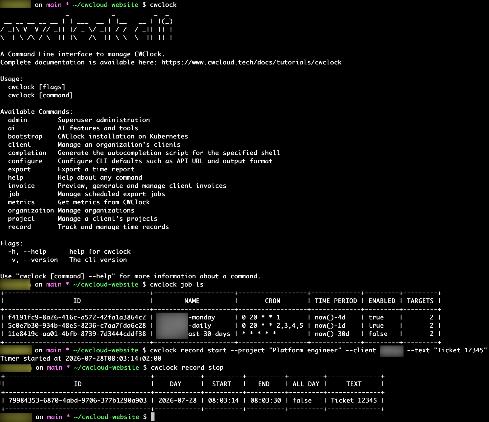Click the 'Available Commands:' heading
The image size is (489, 422).
click(37, 112)
